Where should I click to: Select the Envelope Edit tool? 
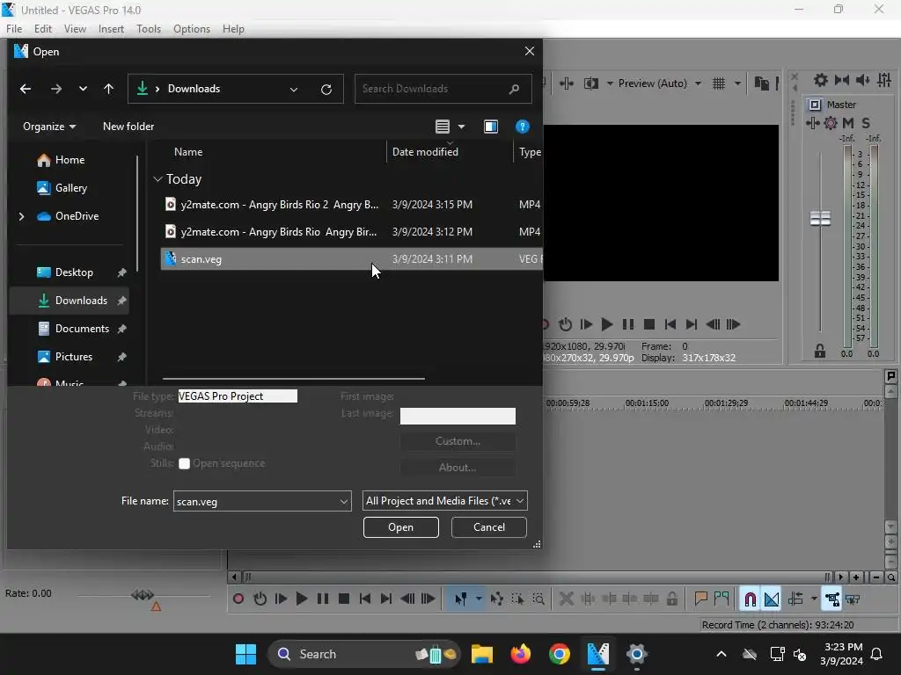point(497,599)
